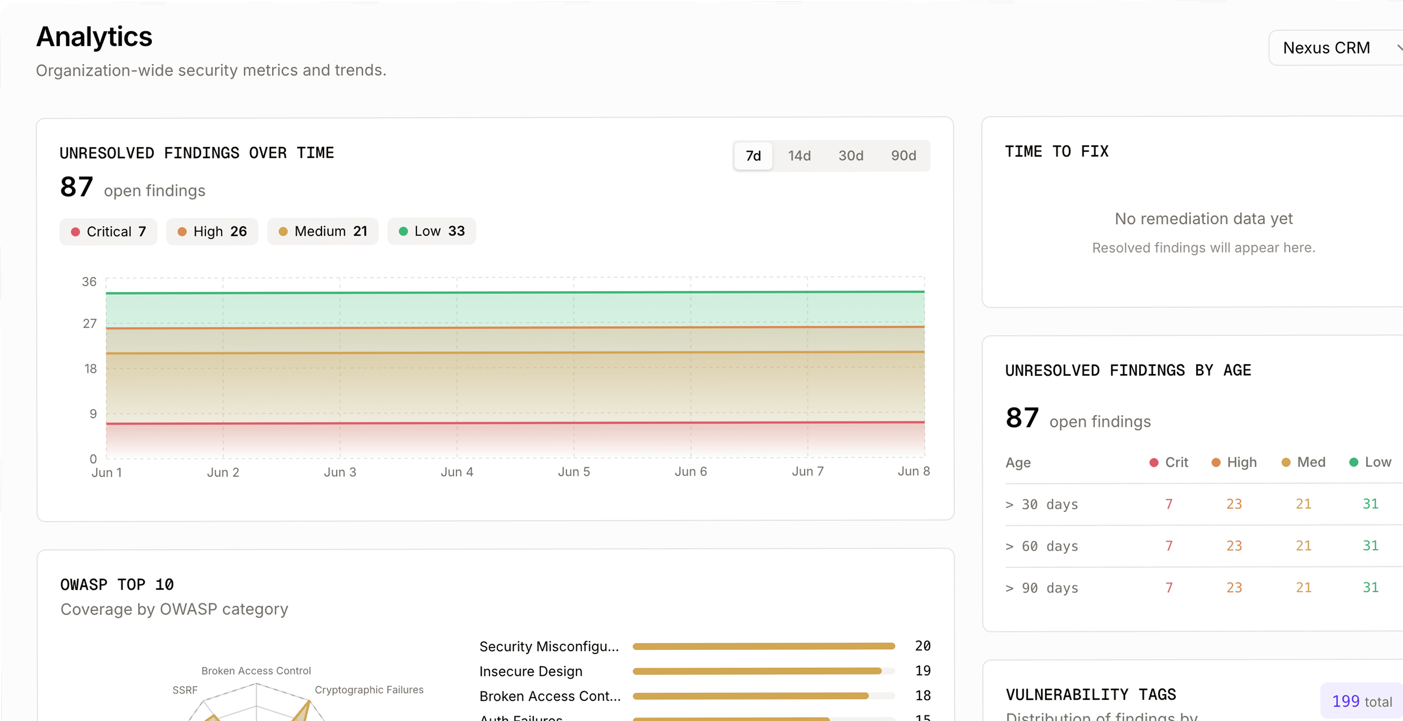1403x721 pixels.
Task: Toggle the High 26 severity chip
Action: click(x=212, y=232)
